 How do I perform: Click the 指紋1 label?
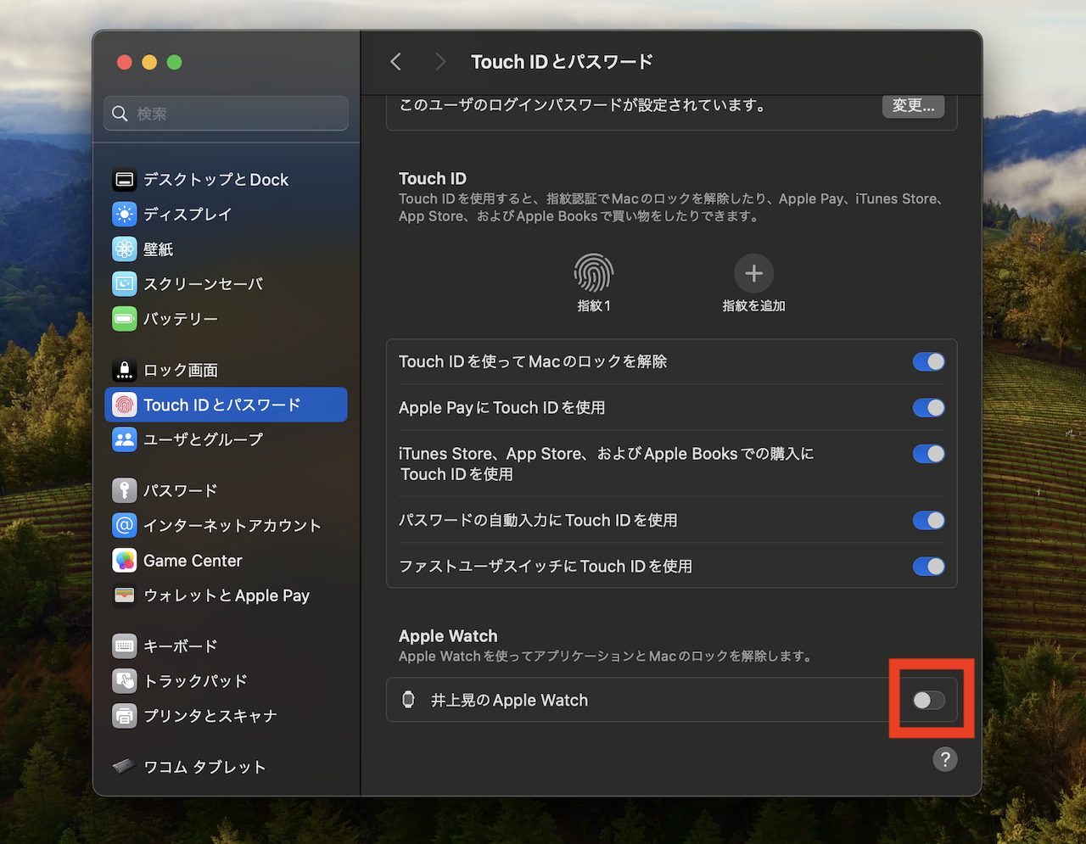pos(594,305)
